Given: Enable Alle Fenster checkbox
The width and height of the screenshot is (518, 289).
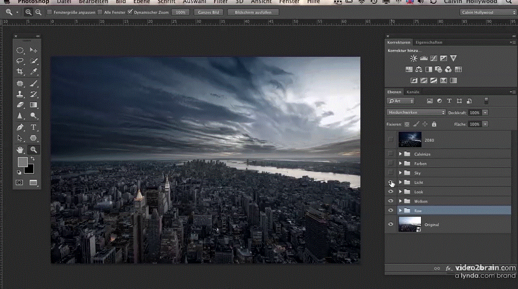Looking at the screenshot, I should (100, 12).
